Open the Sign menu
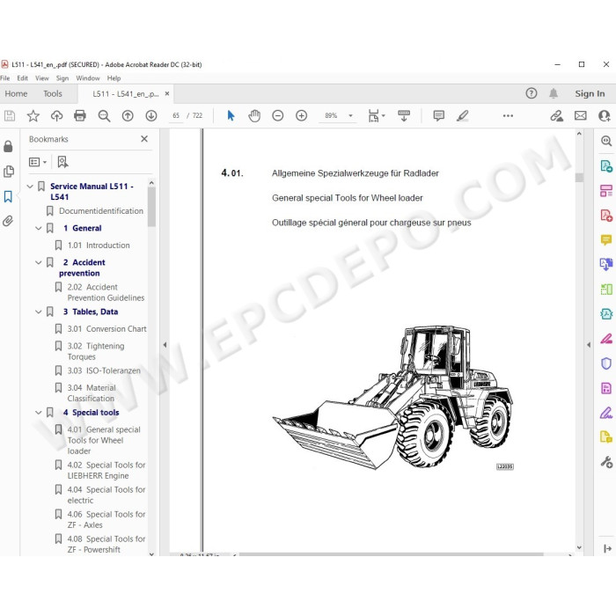The height and width of the screenshot is (616, 616). pos(62,78)
